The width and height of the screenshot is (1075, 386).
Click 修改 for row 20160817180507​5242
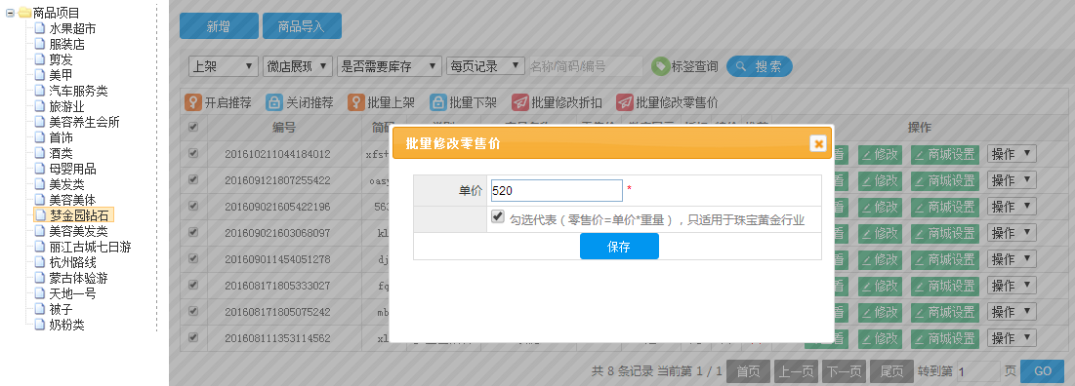(881, 312)
